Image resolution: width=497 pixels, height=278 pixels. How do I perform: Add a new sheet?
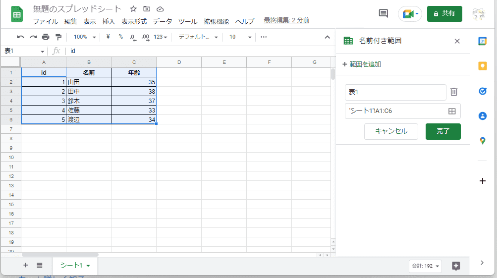pos(26,265)
